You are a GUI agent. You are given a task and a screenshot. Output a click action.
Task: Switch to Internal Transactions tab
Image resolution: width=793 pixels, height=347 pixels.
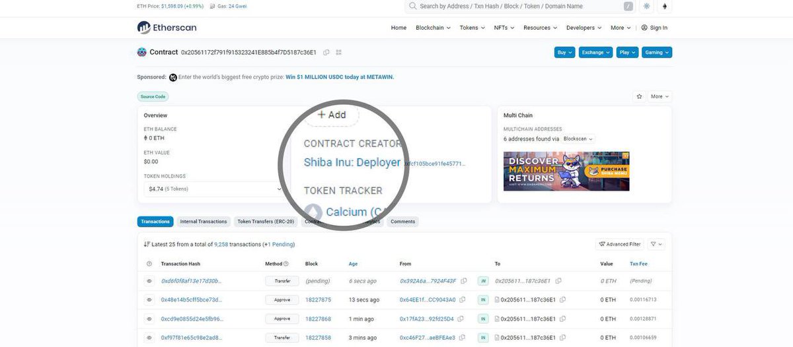click(204, 222)
